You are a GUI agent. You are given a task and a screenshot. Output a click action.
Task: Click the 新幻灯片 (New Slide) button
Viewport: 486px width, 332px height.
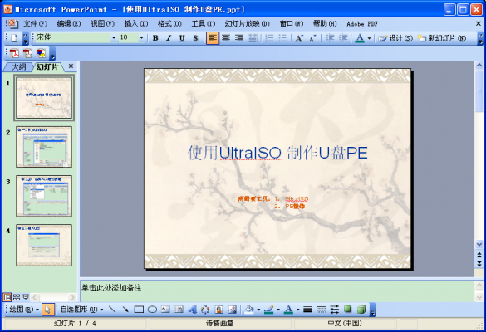pyautogui.click(x=442, y=38)
